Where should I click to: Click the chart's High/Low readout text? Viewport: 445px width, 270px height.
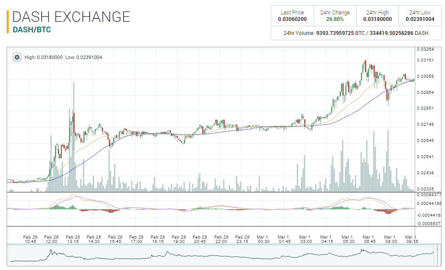[x=63, y=57]
